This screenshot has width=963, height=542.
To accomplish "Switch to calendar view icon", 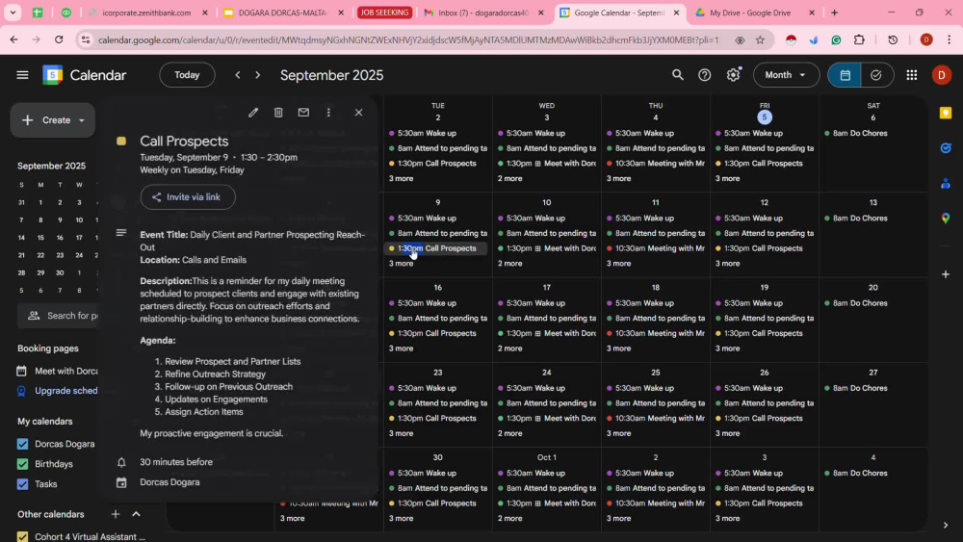I will pos(845,75).
